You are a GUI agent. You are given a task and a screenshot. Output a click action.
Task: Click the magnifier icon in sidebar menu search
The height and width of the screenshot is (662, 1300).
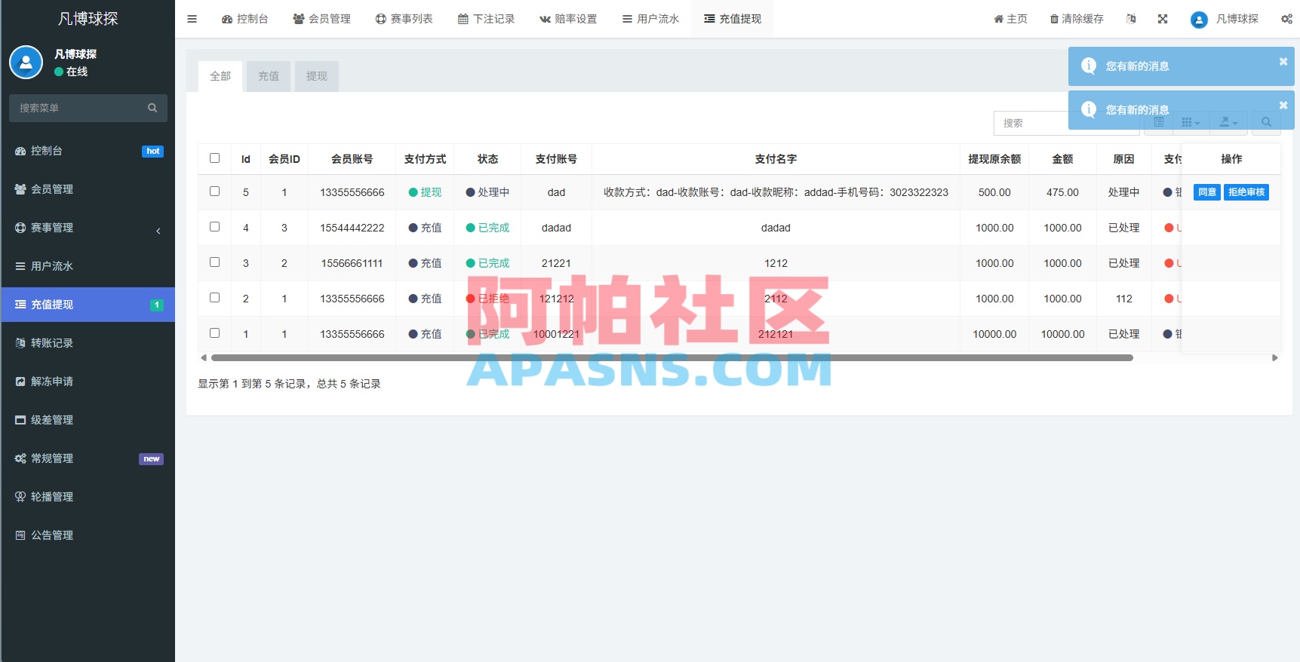(152, 108)
